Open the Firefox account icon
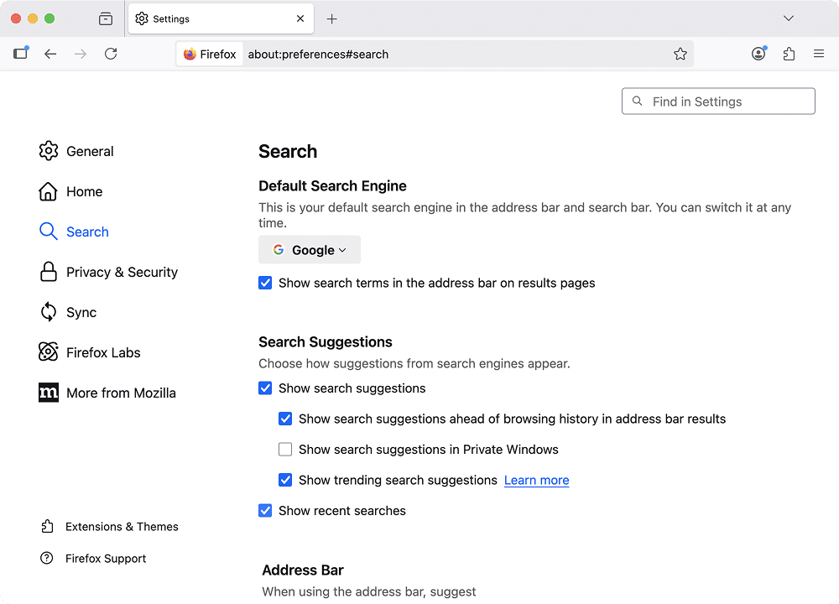 (x=758, y=53)
